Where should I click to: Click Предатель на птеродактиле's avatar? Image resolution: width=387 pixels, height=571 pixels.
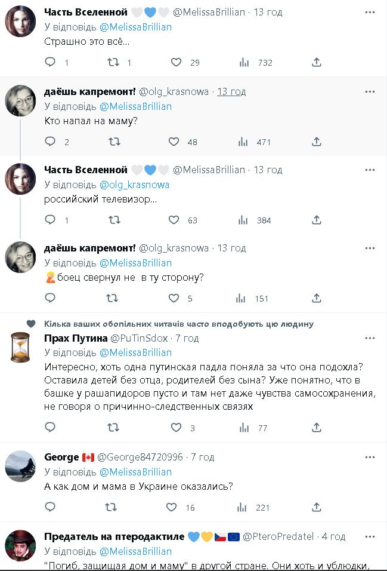coord(20,545)
